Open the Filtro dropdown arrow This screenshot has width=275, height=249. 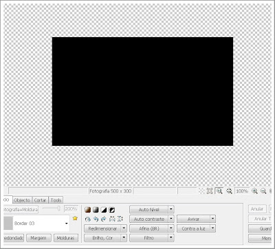171,238
